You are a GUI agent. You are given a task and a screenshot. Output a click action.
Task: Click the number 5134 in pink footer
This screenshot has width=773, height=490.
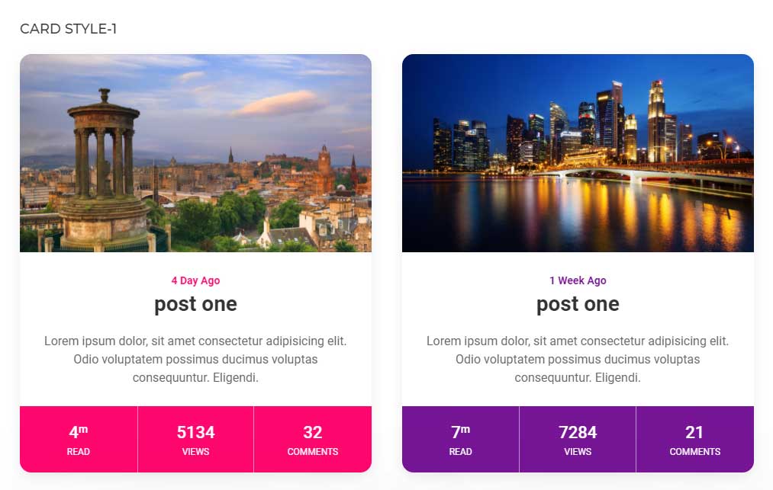[x=195, y=432]
